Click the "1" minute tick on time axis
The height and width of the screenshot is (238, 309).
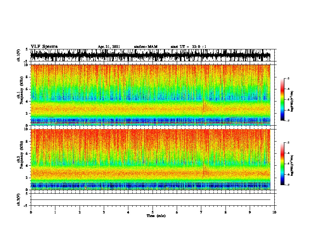point(55,212)
